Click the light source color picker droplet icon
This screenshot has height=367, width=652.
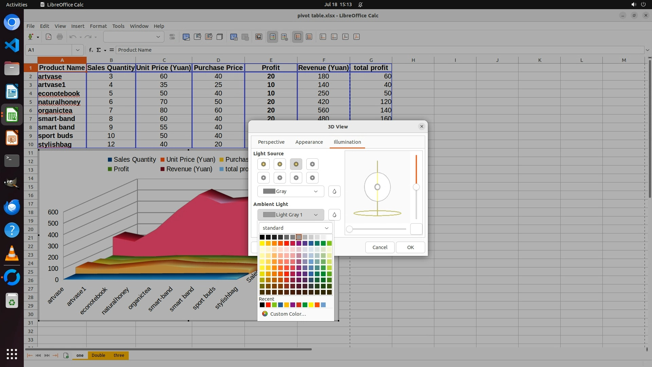click(334, 191)
